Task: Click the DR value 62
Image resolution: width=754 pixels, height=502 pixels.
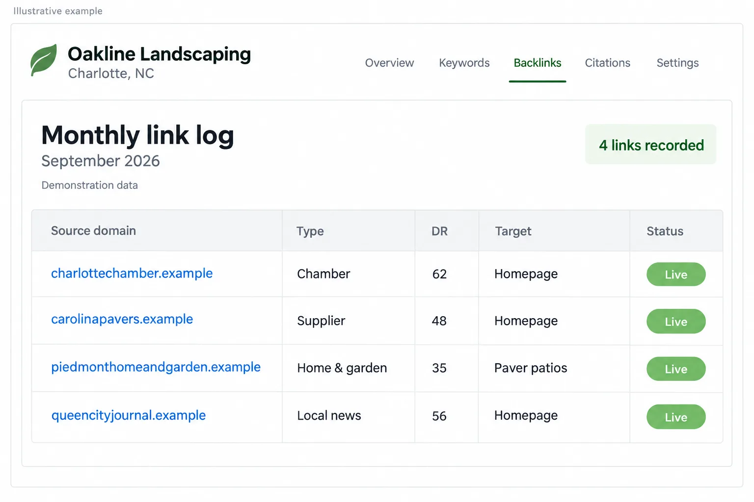Action: pyautogui.click(x=439, y=274)
